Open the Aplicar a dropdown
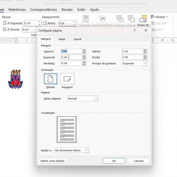Screen dimensions: 177x177 (87, 150)
